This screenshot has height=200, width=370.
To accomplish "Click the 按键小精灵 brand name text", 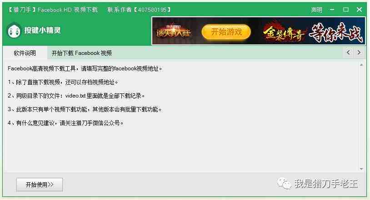I will pyautogui.click(x=42, y=30).
